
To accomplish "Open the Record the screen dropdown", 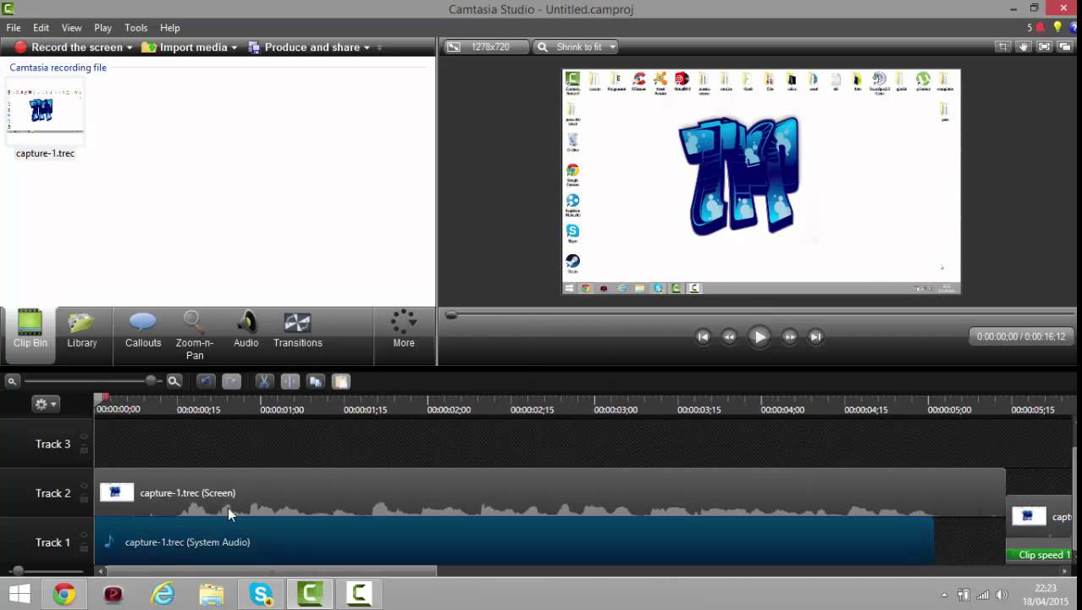I will click(x=130, y=47).
